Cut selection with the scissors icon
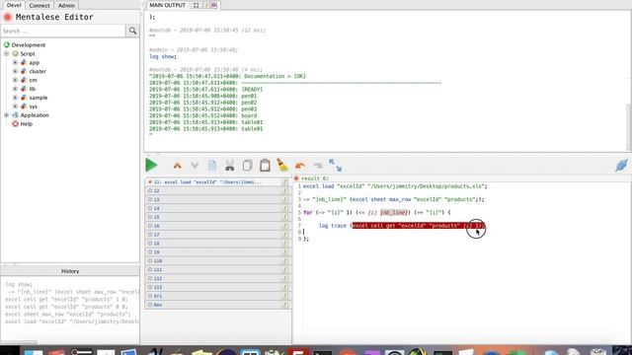The height and width of the screenshot is (355, 632). pos(230,165)
